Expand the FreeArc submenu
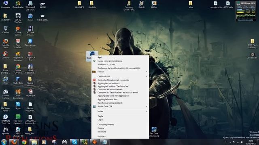Screen dimensions: 259x145 coord(120,72)
